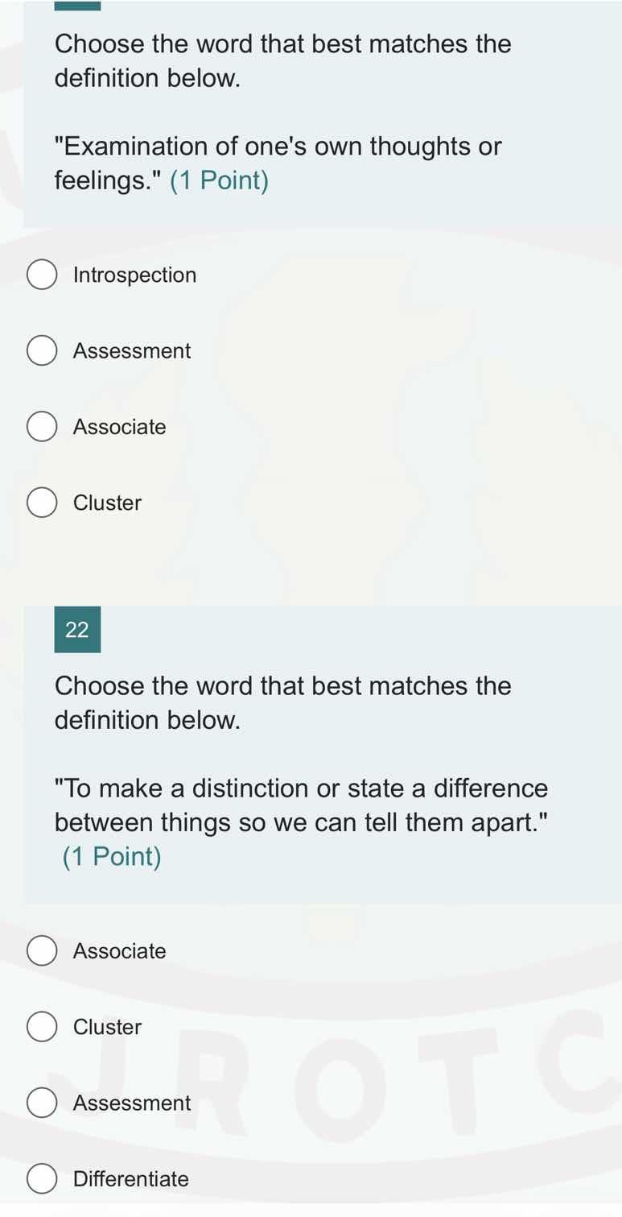622x1217 pixels.
Task: Select the Cluster option for question 22
Action: [42, 1027]
